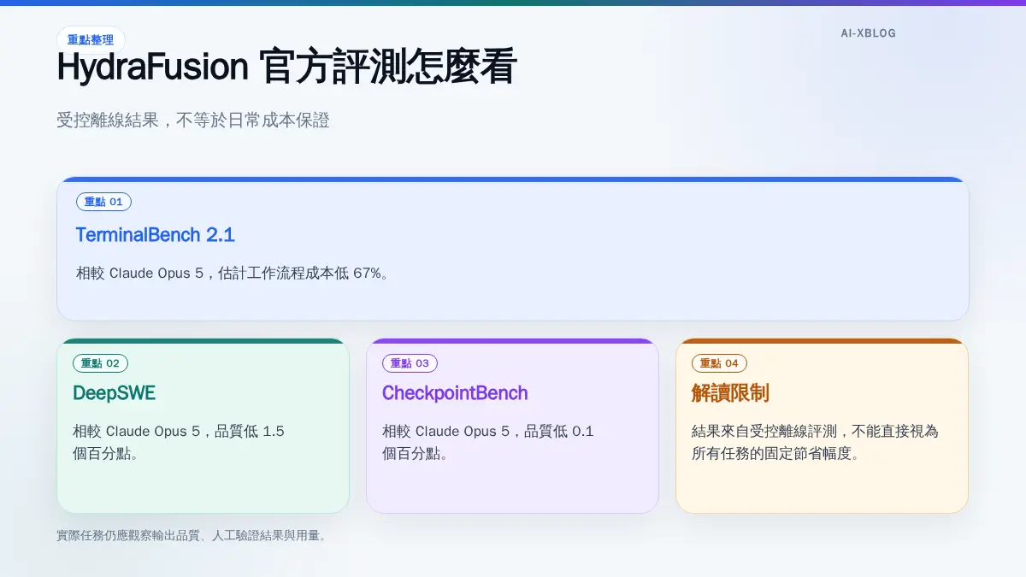Open the DeepSWE heading
This screenshot has width=1026, height=577.
click(x=114, y=393)
